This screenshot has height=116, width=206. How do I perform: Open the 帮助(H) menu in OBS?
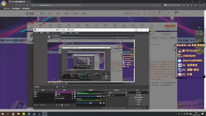click(77, 33)
